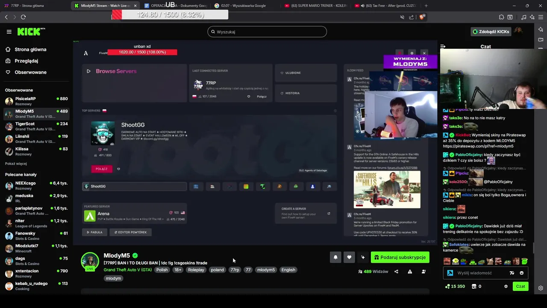Switch to the Tax Free - After tab

coord(386,6)
